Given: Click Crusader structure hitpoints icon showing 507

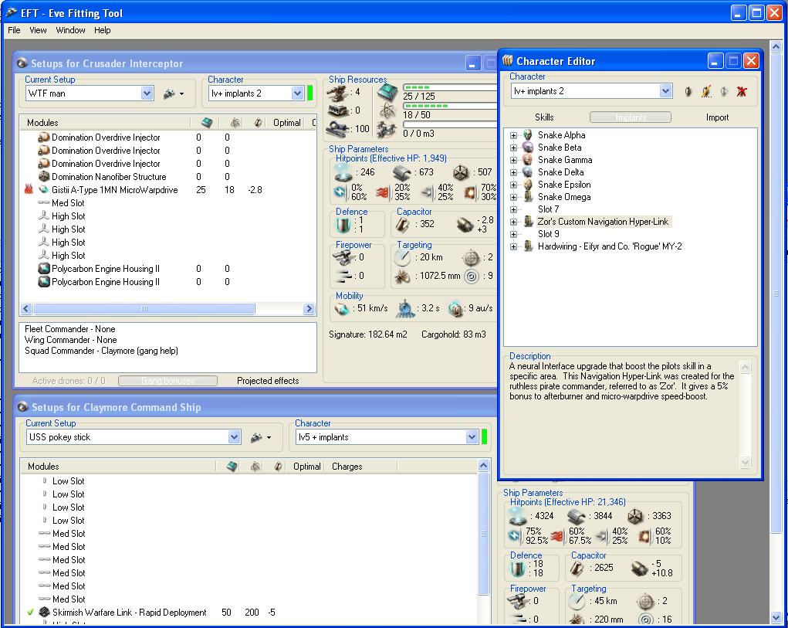Looking at the screenshot, I should coord(460,172).
